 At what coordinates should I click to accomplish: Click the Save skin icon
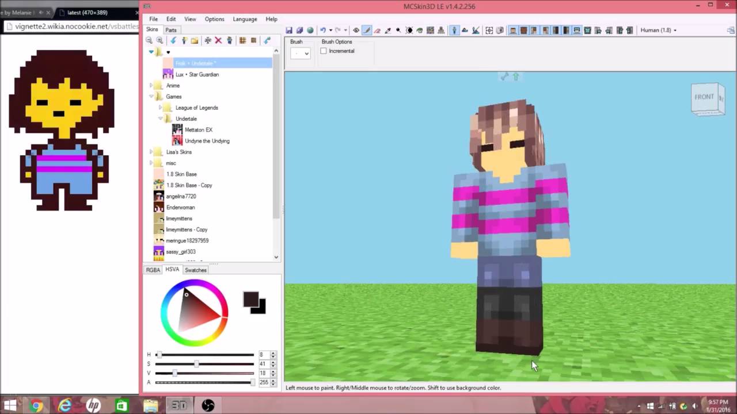click(288, 30)
